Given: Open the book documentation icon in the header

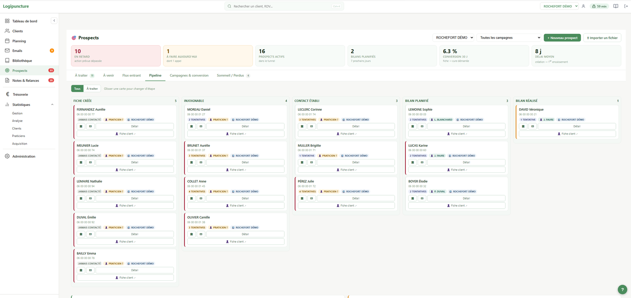Looking at the screenshot, I should click(x=616, y=6).
